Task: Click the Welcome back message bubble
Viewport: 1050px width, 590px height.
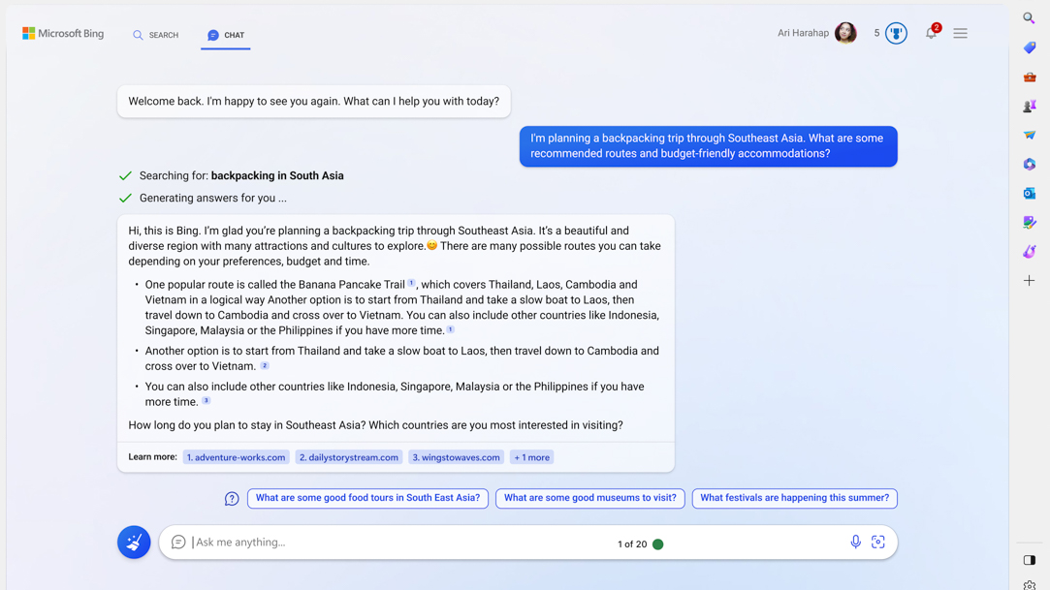Action: coord(313,101)
